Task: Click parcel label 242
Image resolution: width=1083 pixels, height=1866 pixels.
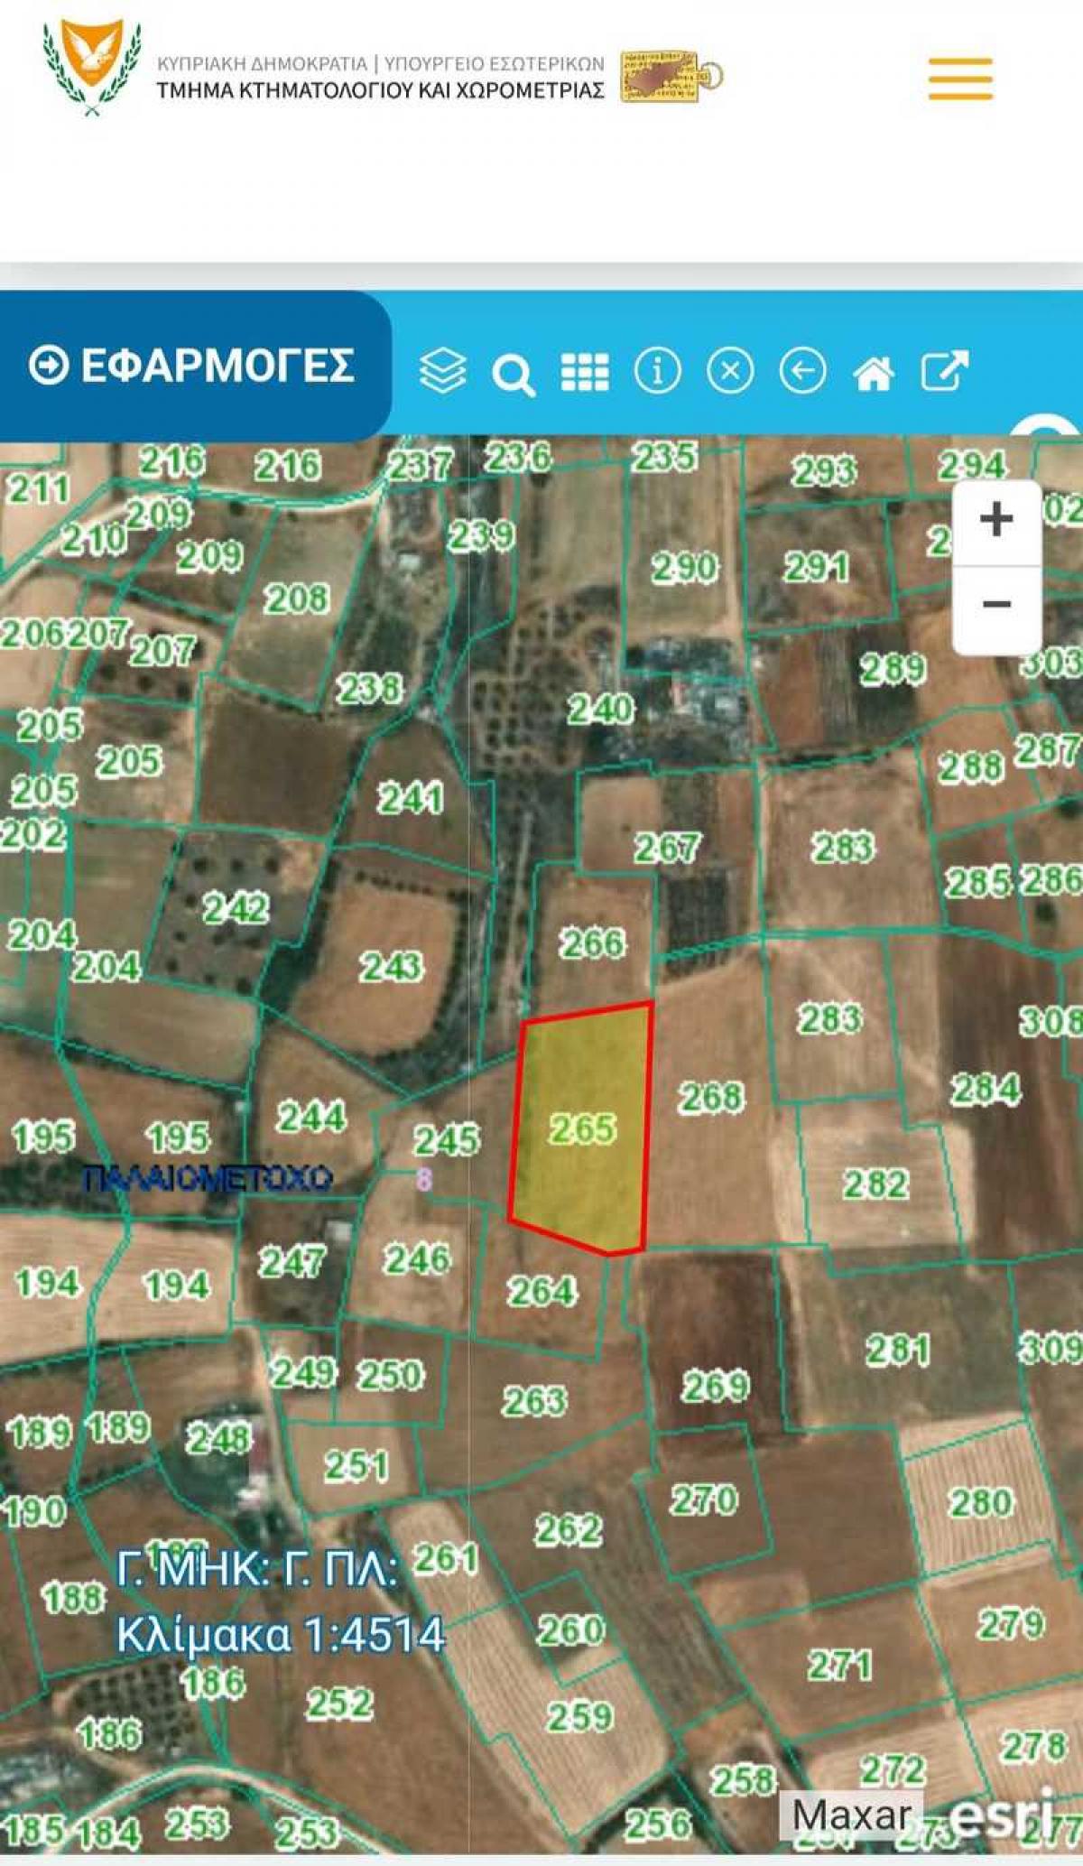Action: click(x=236, y=909)
